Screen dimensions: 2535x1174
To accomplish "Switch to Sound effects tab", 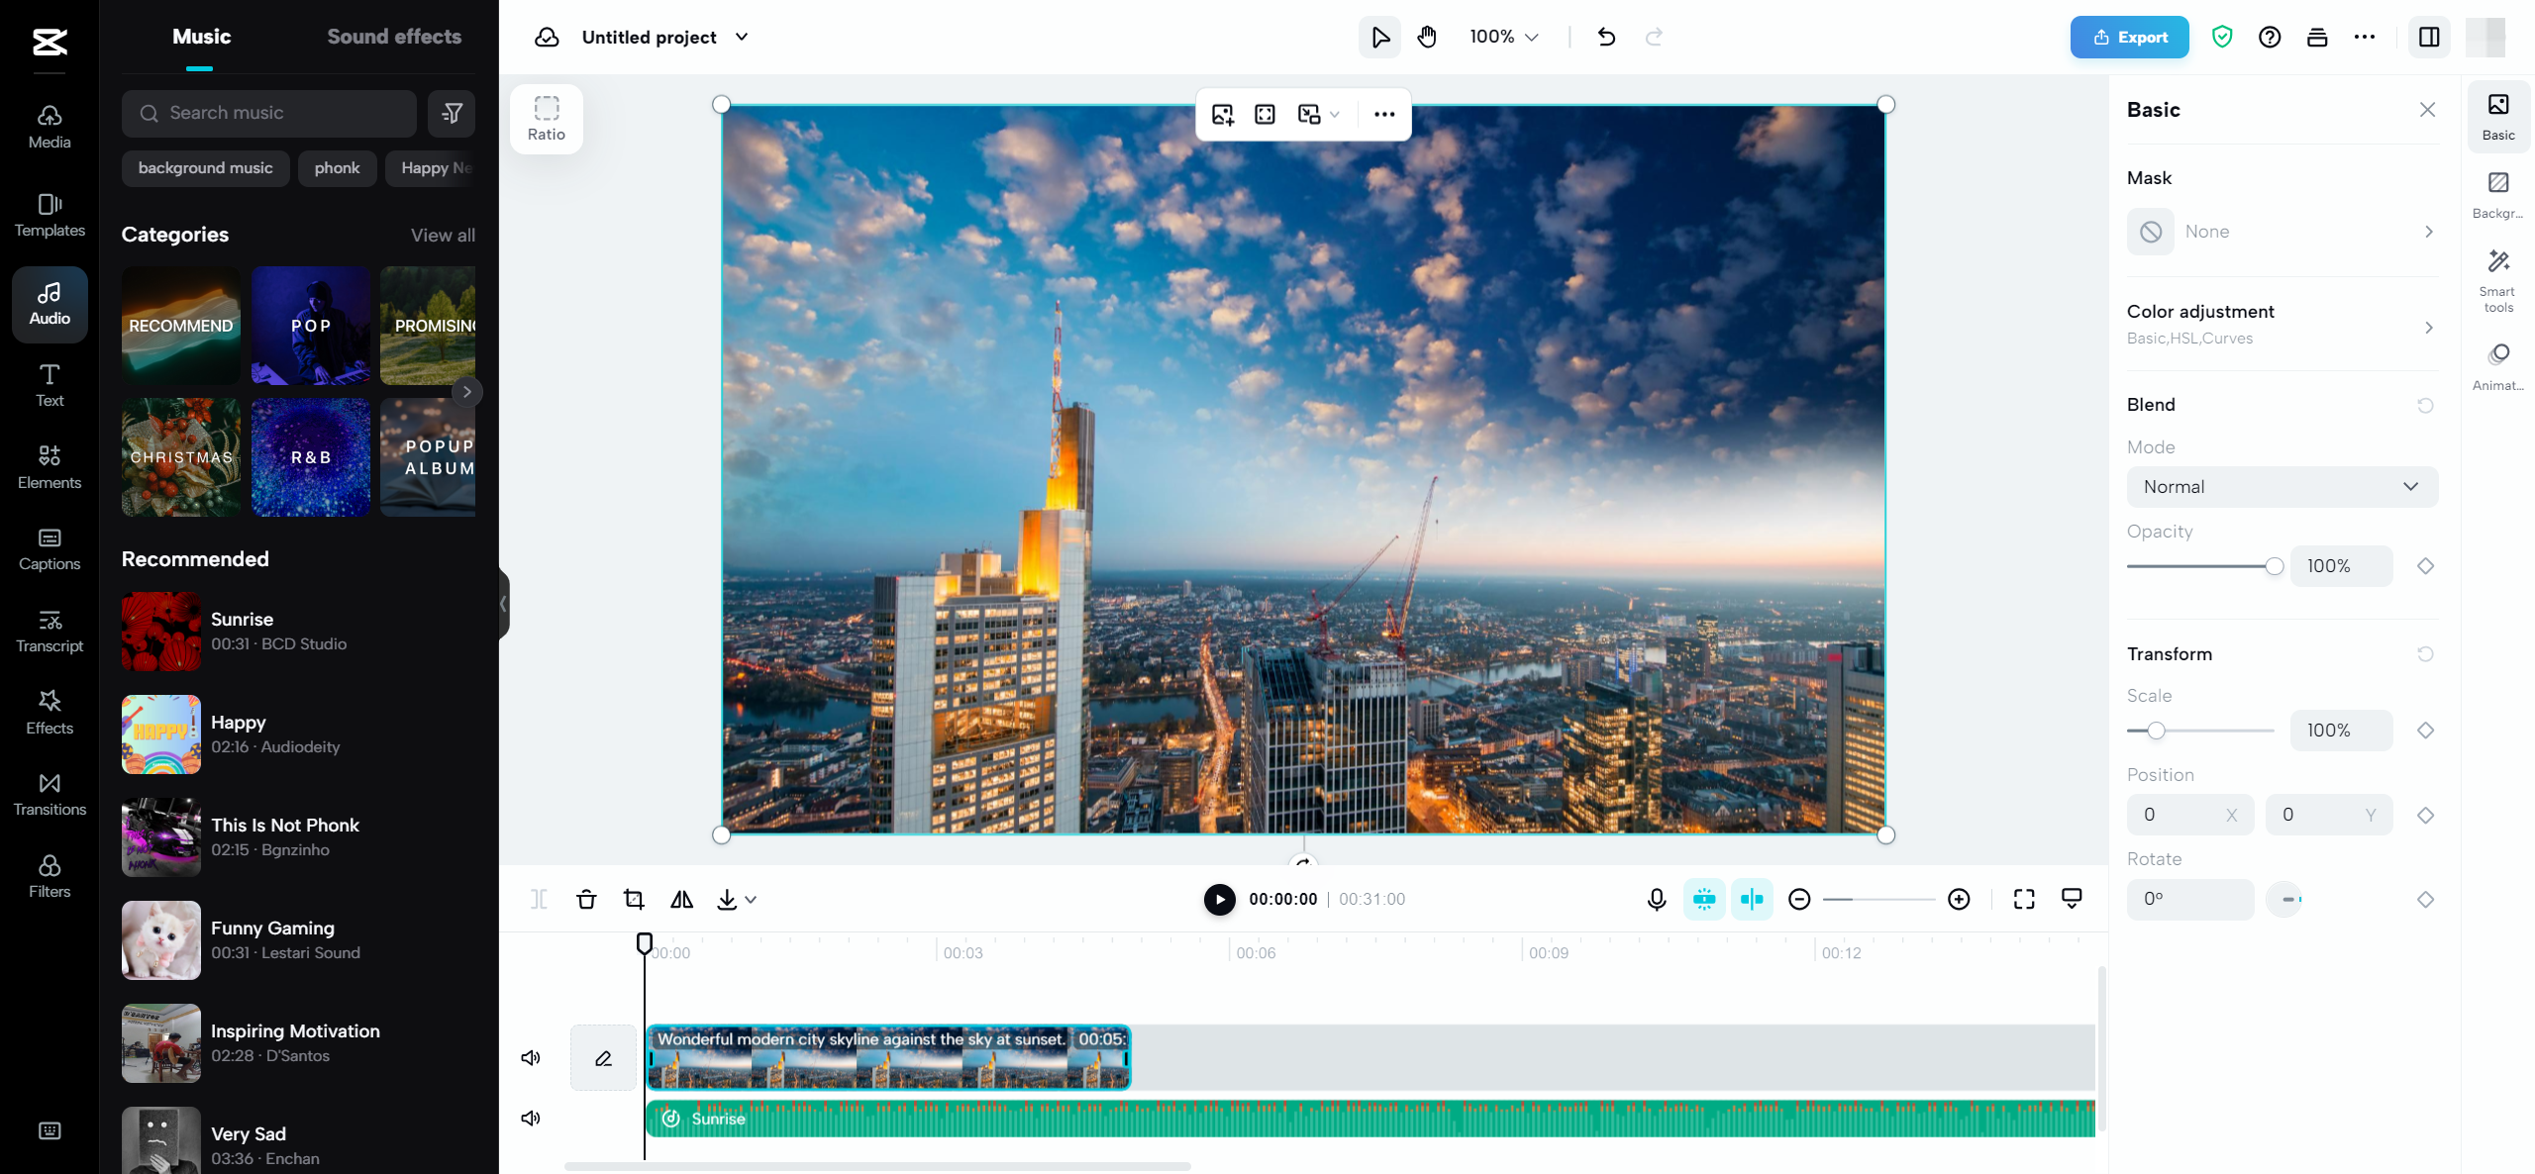I will coord(394,37).
